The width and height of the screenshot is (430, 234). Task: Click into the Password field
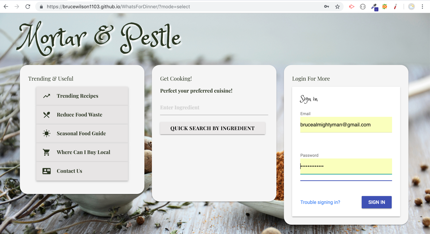pos(346,166)
